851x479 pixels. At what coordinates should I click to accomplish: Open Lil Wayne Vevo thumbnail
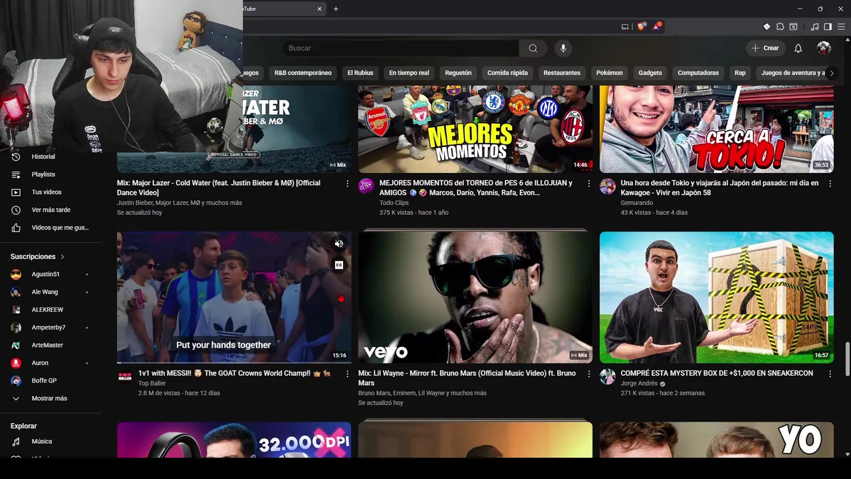tap(475, 297)
